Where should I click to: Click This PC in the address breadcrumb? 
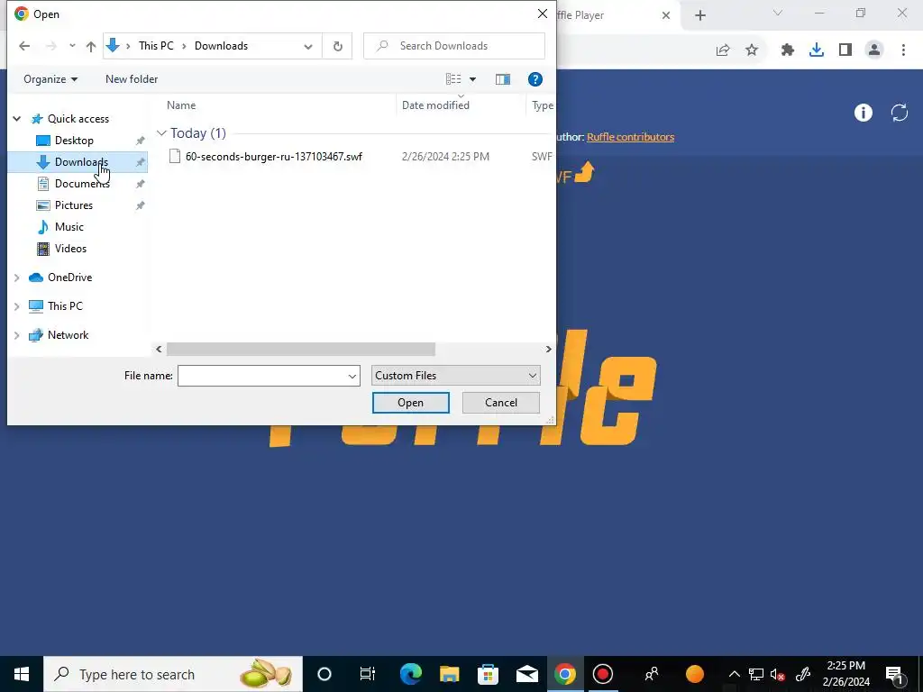tap(156, 46)
